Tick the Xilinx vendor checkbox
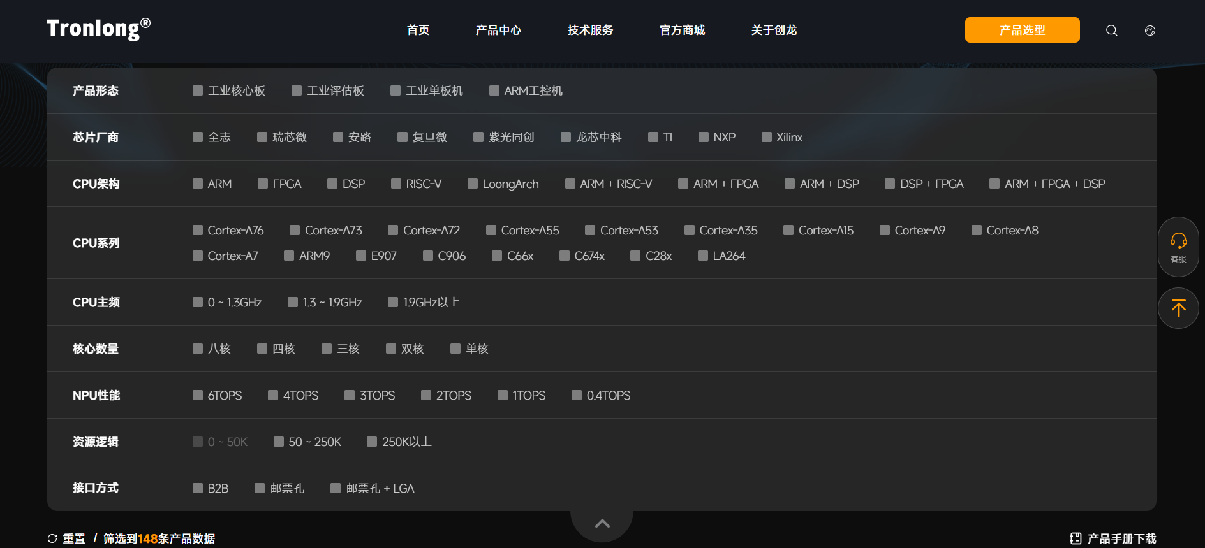The width and height of the screenshot is (1205, 548). [x=767, y=137]
